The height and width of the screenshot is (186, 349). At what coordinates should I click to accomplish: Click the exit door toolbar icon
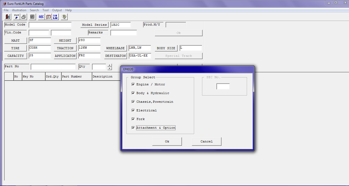pos(8,17)
